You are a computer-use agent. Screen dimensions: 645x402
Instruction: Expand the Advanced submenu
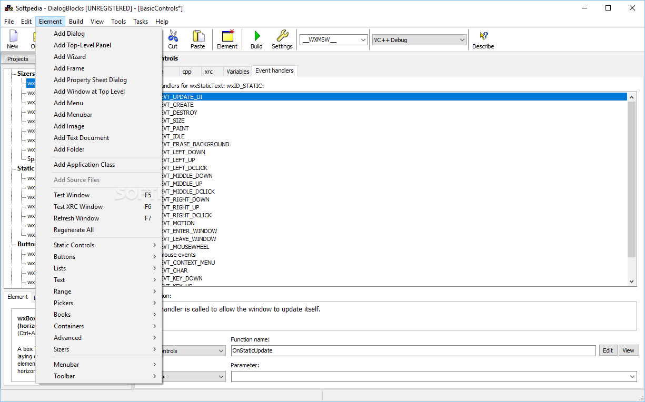99,338
